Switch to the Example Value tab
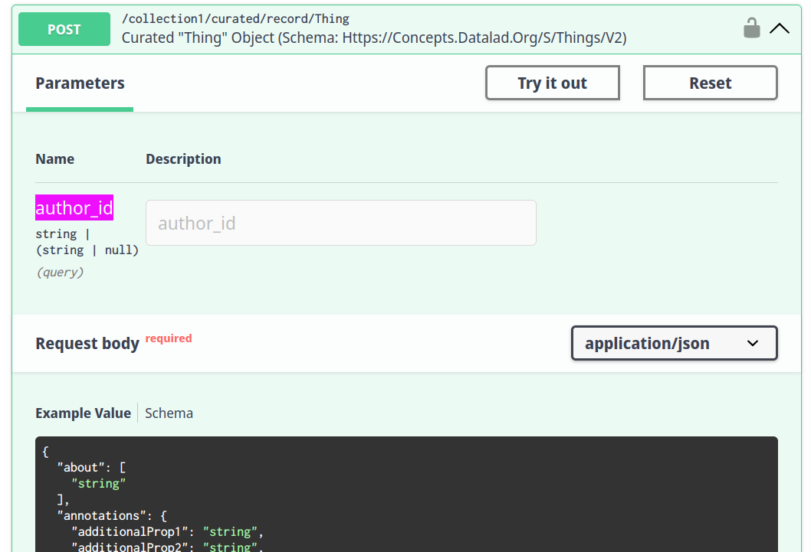The width and height of the screenshot is (811, 552). [83, 413]
